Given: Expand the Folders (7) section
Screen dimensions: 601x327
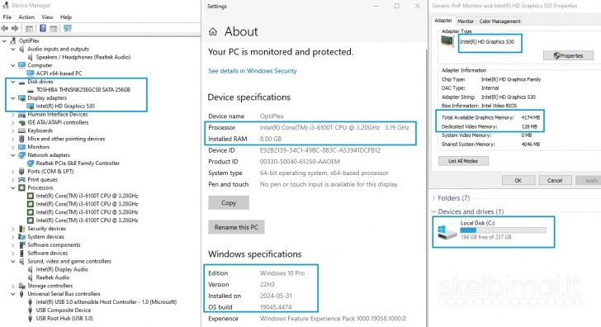Looking at the screenshot, I should coord(433,198).
